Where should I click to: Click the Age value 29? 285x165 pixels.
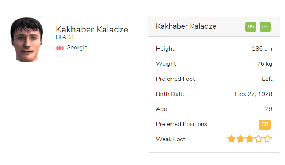tap(268, 109)
